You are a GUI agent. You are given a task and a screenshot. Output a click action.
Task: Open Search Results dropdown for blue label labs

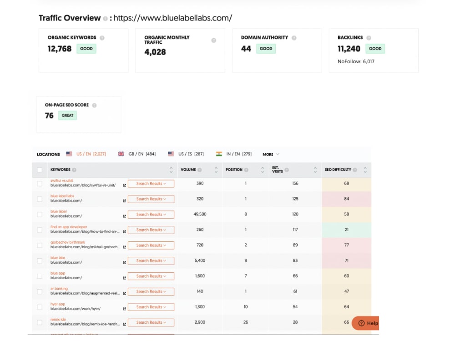pos(151,199)
